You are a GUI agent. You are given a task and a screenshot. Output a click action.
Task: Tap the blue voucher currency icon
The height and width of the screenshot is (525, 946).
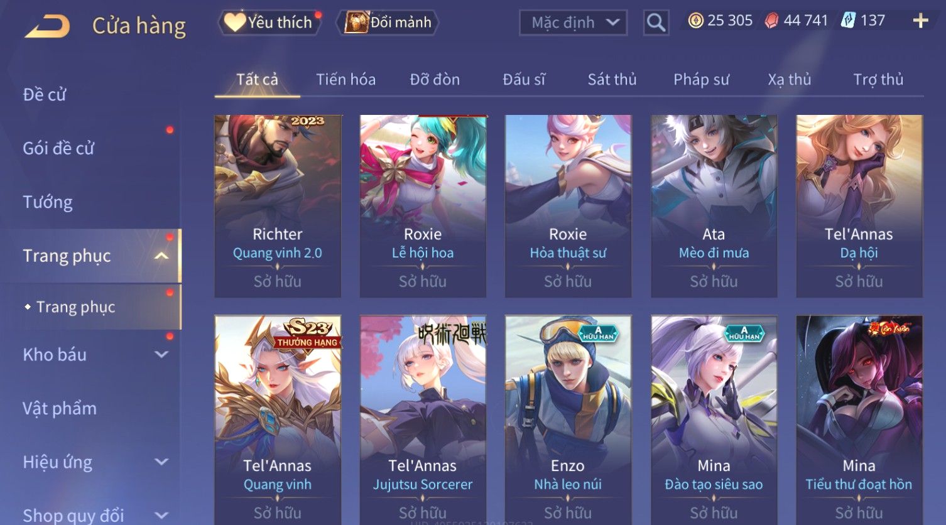click(x=848, y=21)
